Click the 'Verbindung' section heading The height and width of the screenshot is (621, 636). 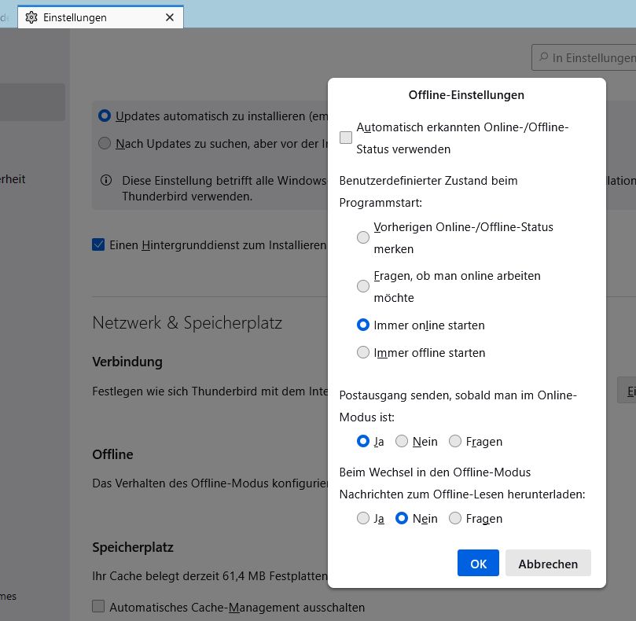[x=127, y=362]
